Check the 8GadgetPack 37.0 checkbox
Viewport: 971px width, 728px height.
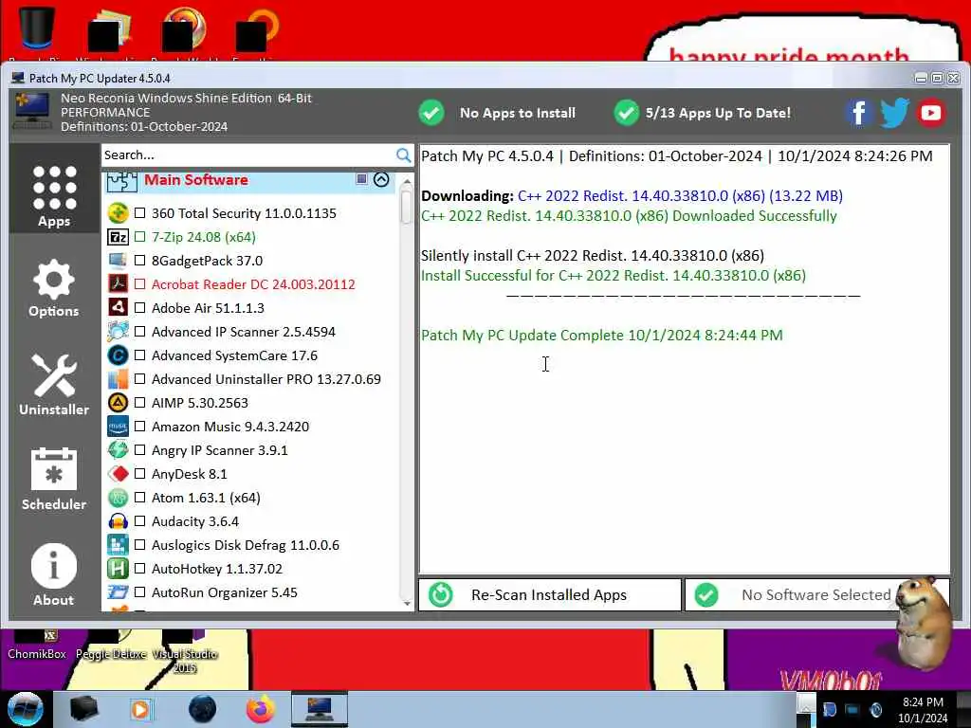pos(140,261)
